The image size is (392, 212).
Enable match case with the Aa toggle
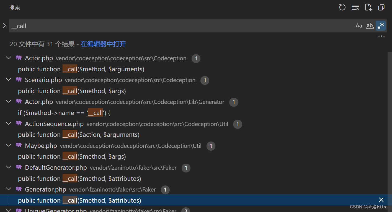click(x=359, y=26)
